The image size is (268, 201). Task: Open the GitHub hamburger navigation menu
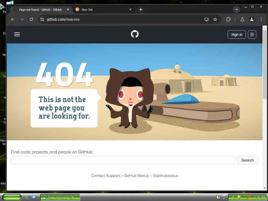pos(17,34)
